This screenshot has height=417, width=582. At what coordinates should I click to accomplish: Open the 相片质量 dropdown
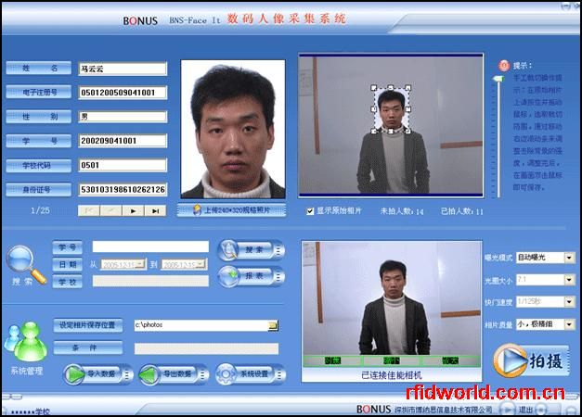coord(569,324)
